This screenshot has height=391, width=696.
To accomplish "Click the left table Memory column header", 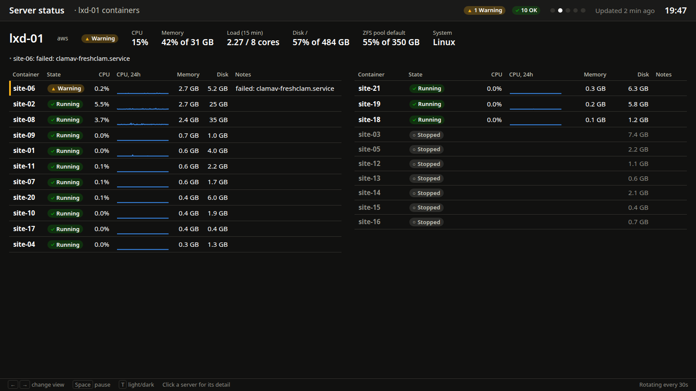I will tap(188, 75).
